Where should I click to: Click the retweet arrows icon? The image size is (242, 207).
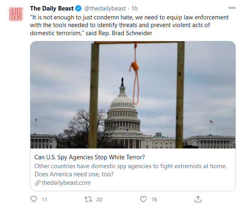click(x=89, y=199)
